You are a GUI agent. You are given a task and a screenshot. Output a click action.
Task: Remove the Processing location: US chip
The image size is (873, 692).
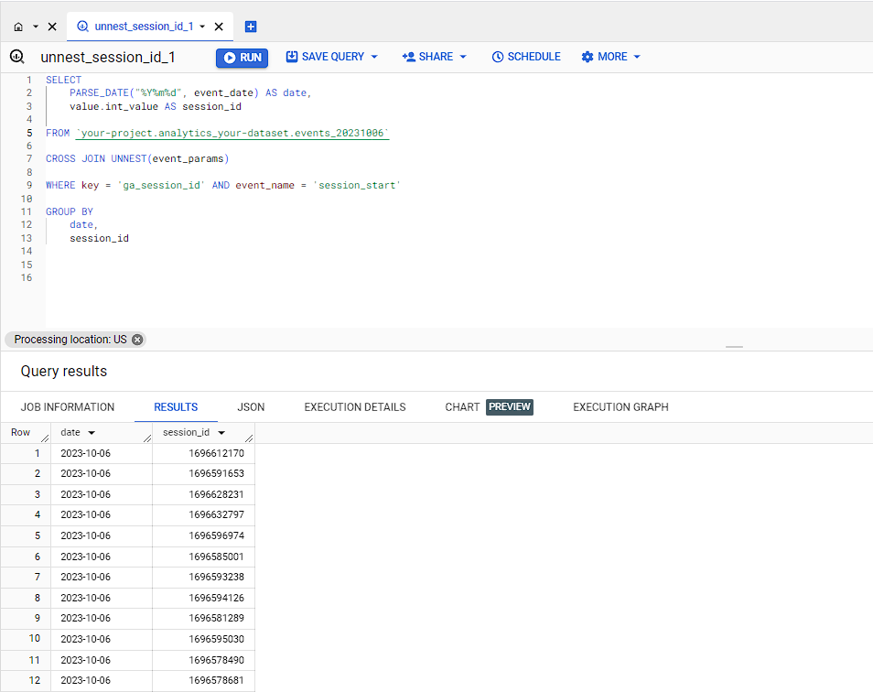coord(137,340)
